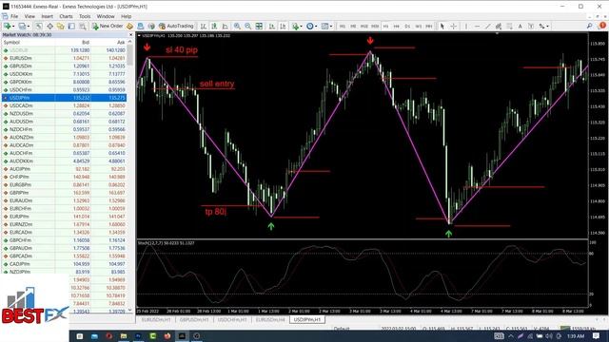Click the Tile Windows toolbar icon

[x=259, y=26]
